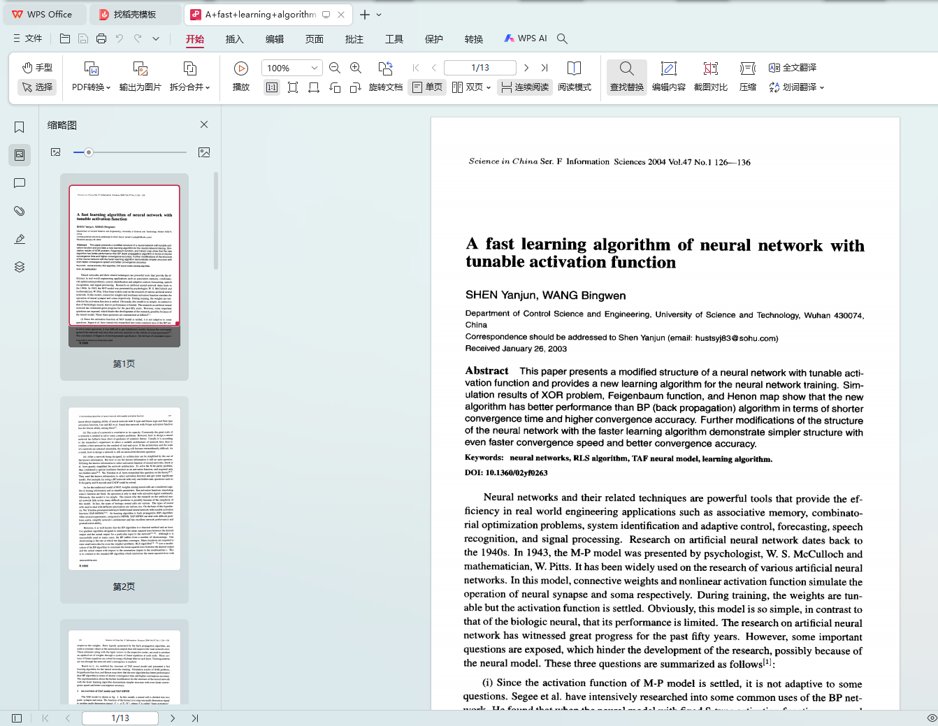Image resolution: width=938 pixels, height=726 pixels.
Task: Open the 查找替换 find and replace tool
Action: pos(627,77)
